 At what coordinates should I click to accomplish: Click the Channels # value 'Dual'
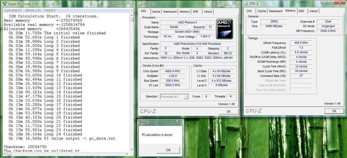pos(328,22)
